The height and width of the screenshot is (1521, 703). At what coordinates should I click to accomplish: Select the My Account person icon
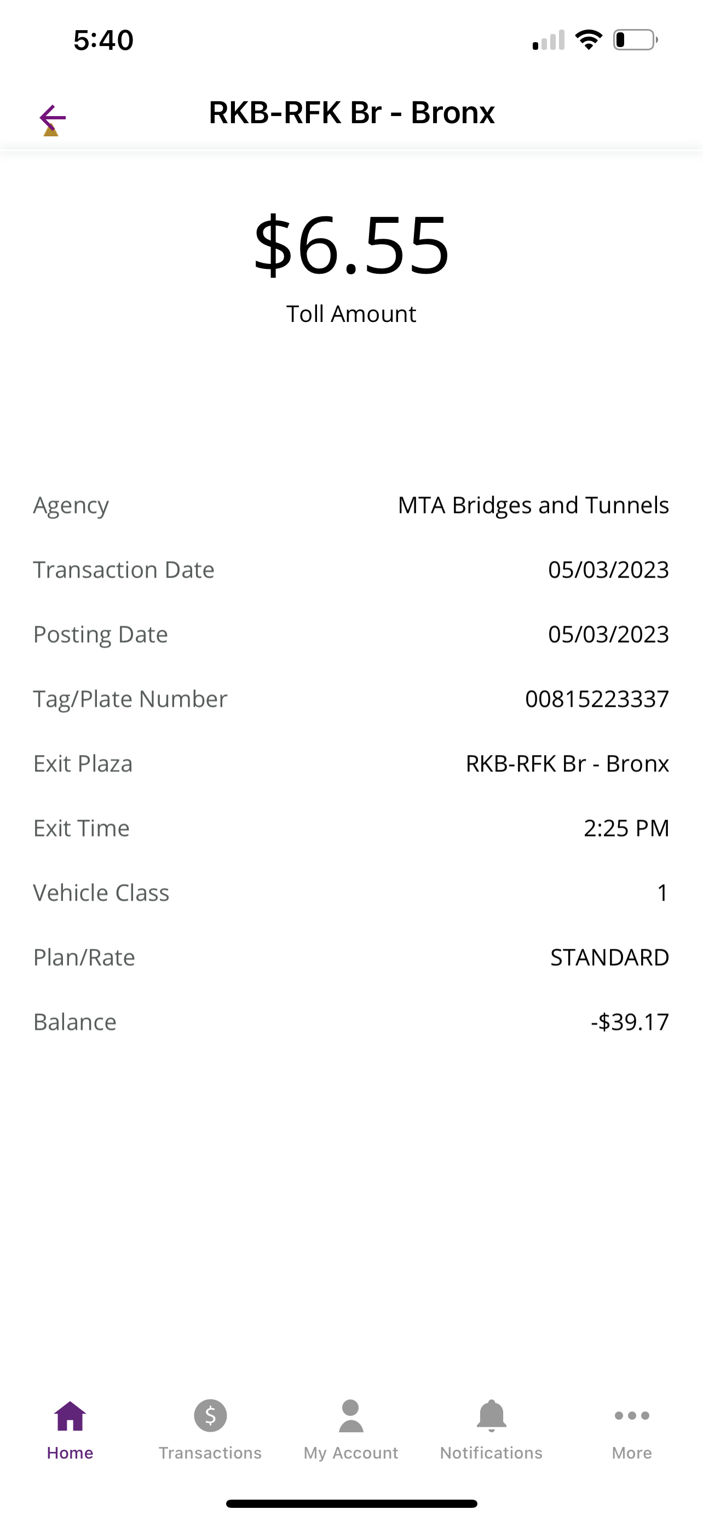[351, 1416]
